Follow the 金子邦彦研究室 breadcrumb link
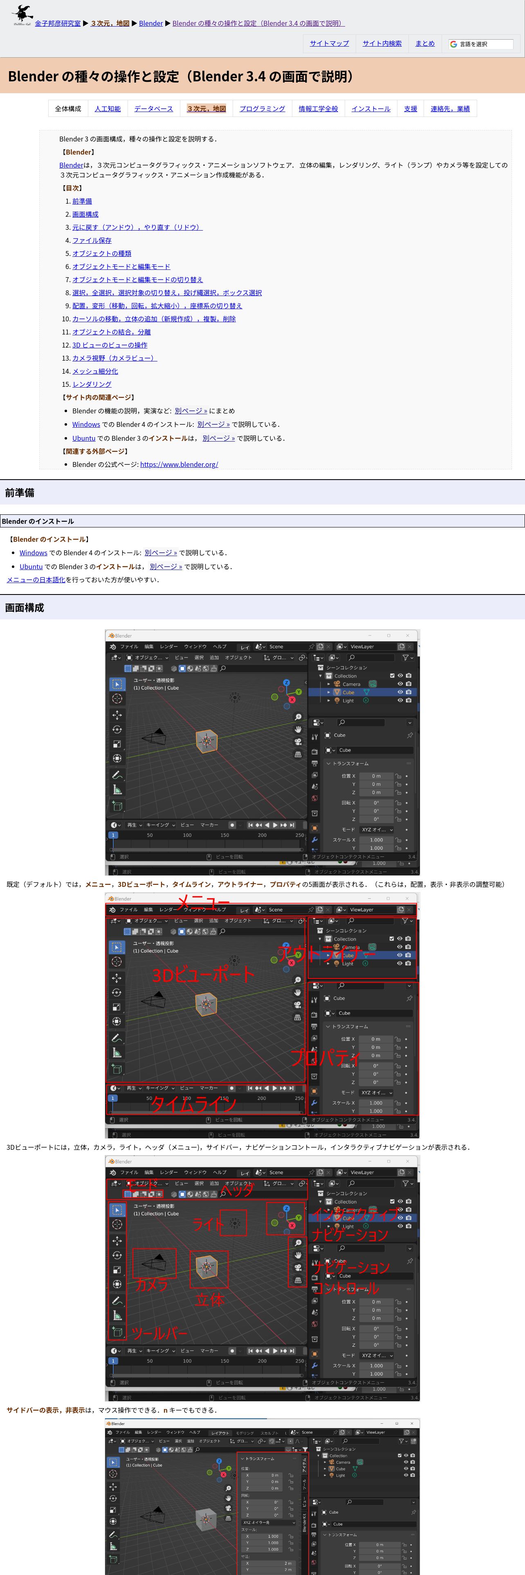 58,23
